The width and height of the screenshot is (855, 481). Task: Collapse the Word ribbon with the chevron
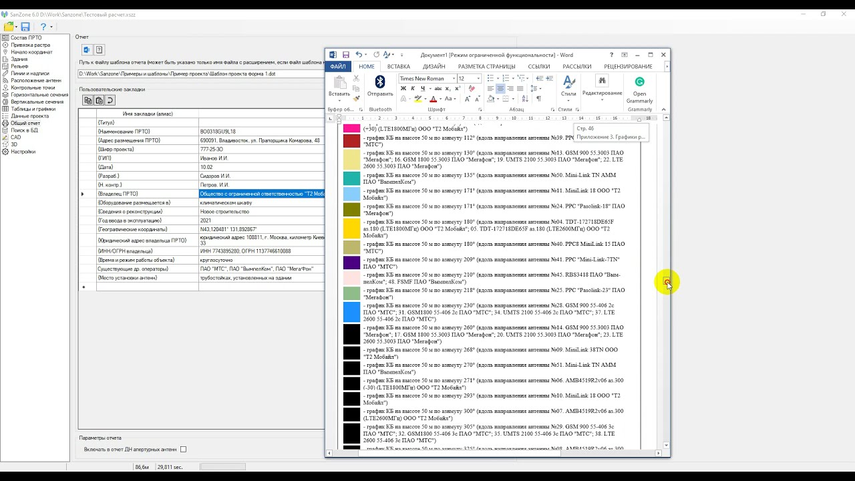point(663,110)
